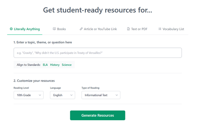This screenshot has width=215, height=124.
Task: Click the 'Language' field label
Action: click(x=55, y=88)
